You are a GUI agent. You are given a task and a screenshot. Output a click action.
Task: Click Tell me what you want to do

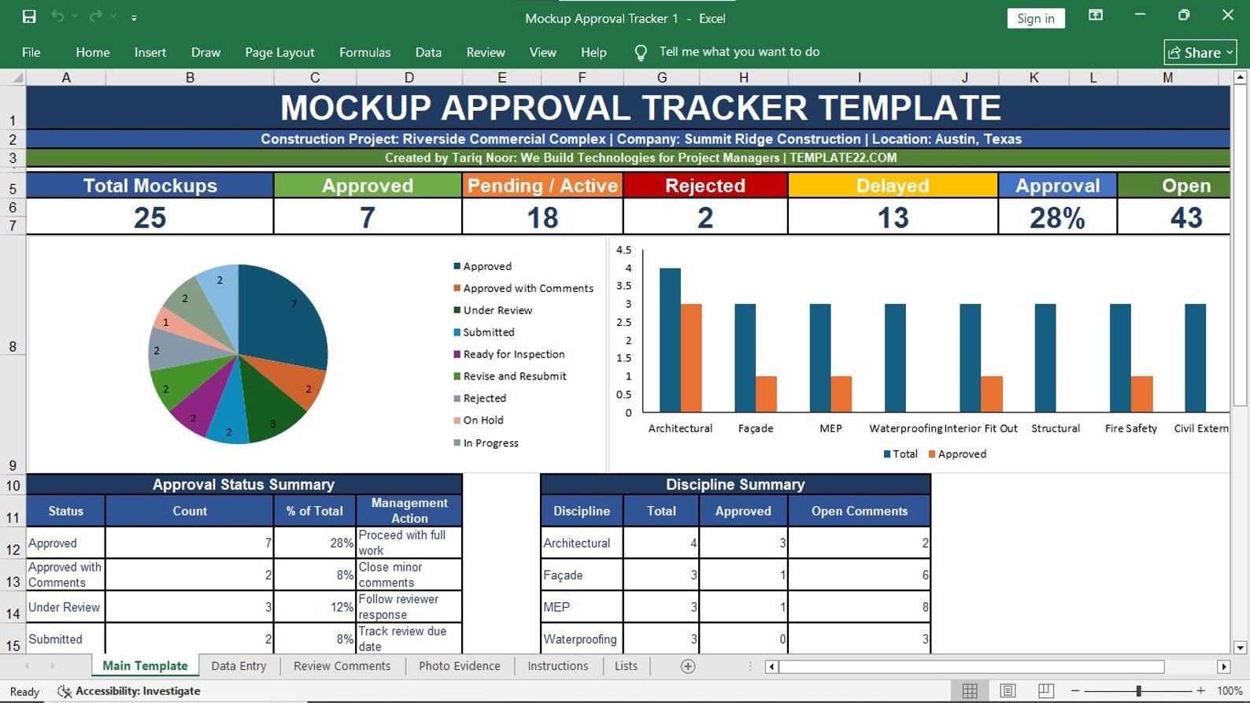(739, 52)
